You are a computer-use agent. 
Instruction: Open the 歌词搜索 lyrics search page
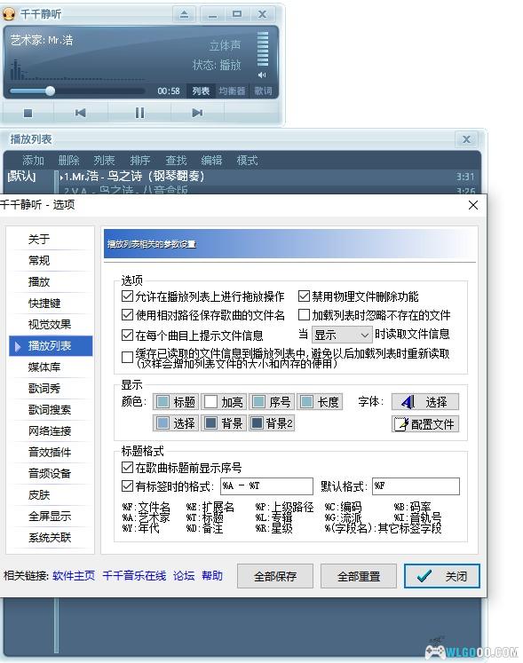[x=50, y=410]
